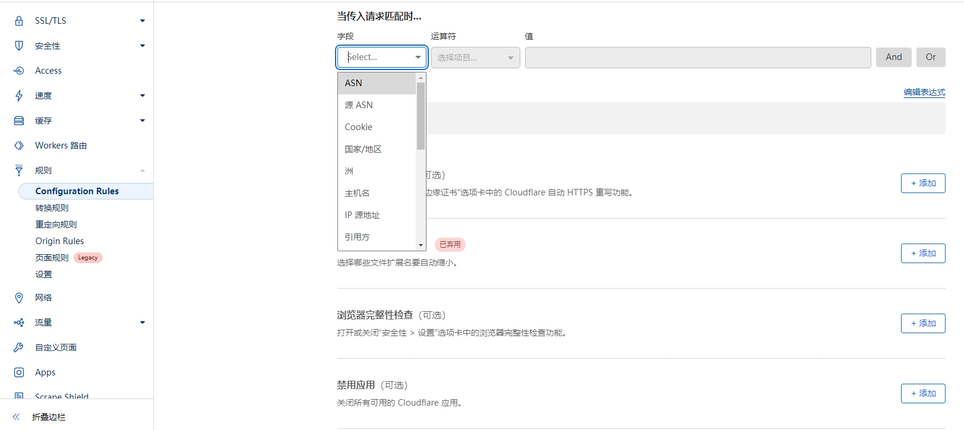Open 重定向规则 sidebar item
The width and height of the screenshot is (964, 430).
point(56,225)
